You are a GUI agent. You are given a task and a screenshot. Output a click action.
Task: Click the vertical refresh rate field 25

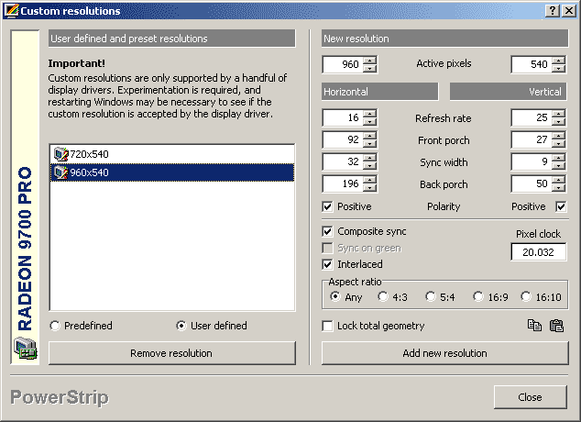[532, 118]
